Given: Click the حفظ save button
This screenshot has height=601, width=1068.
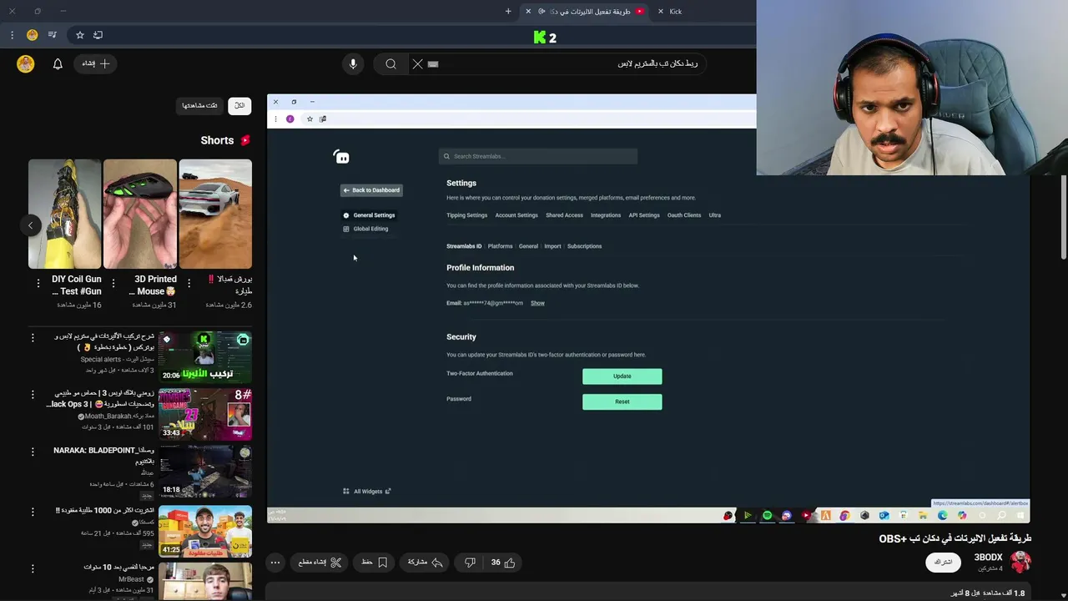Looking at the screenshot, I should [374, 563].
